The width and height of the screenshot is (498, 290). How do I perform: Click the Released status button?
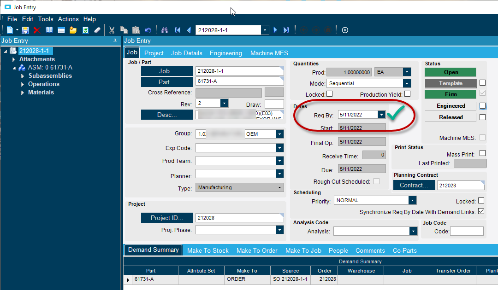tap(451, 117)
